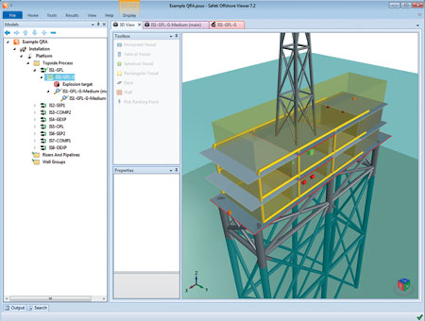Screen dimensions: 425x321
Task: Open the Search pane tab
Action: point(37,308)
